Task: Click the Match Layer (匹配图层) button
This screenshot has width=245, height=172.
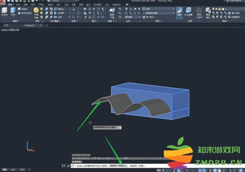Action: point(234,17)
